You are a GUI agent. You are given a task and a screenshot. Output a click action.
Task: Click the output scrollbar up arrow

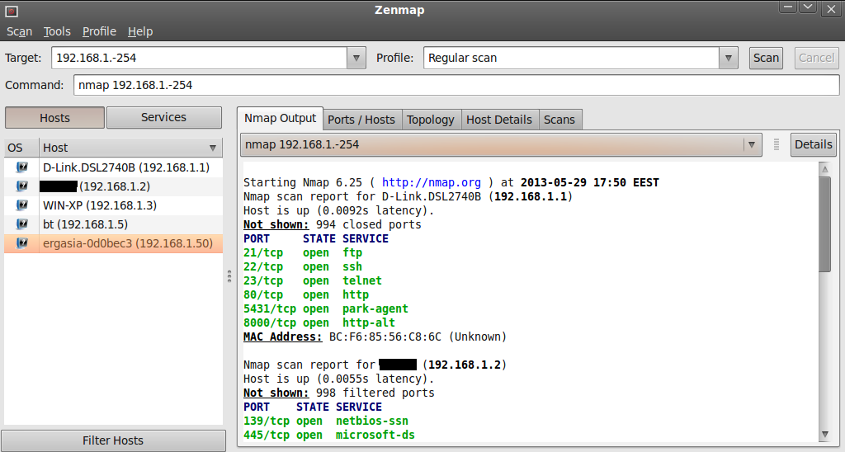[x=824, y=169]
